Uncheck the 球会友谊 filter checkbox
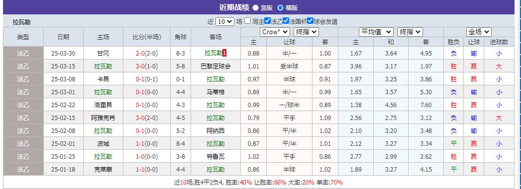The width and height of the screenshot is (521, 189). coord(311,21)
